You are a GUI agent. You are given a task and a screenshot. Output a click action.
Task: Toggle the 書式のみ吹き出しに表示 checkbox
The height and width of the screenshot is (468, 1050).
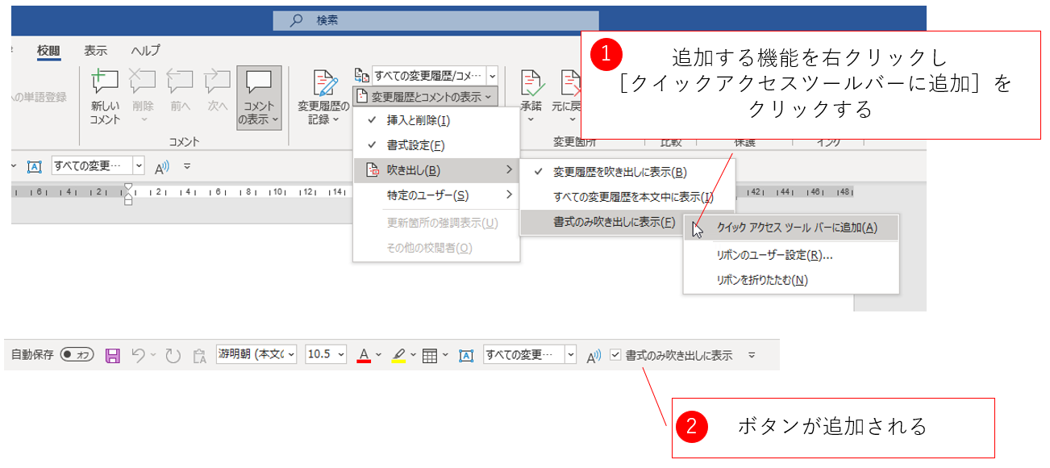click(615, 355)
